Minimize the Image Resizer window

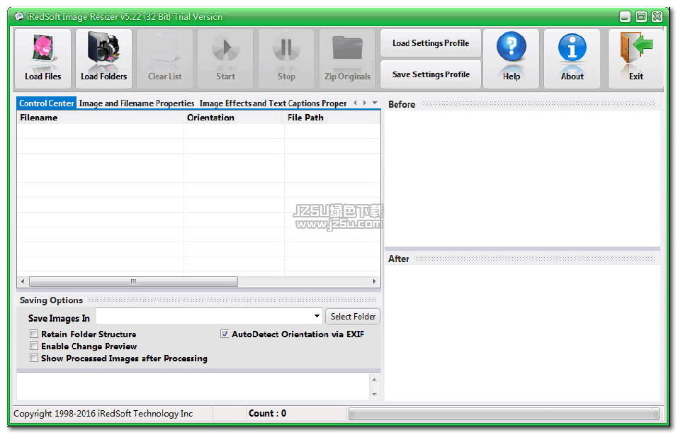(625, 17)
